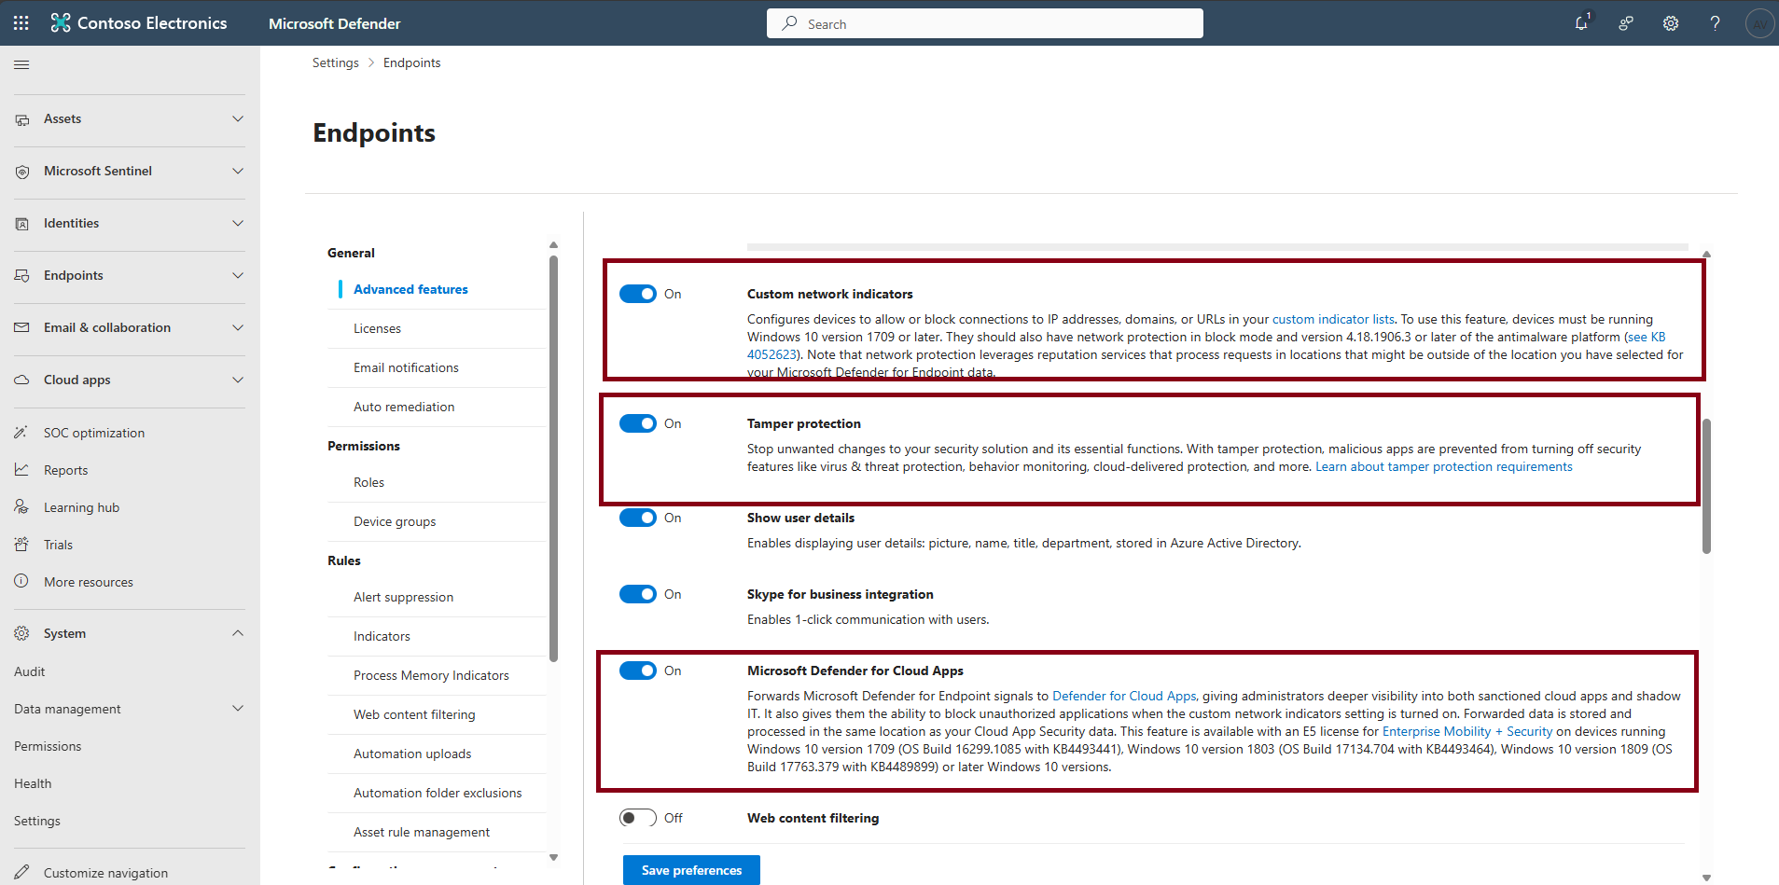The height and width of the screenshot is (885, 1779).
Task: Click the System gear icon in sidebar
Action: point(21,633)
